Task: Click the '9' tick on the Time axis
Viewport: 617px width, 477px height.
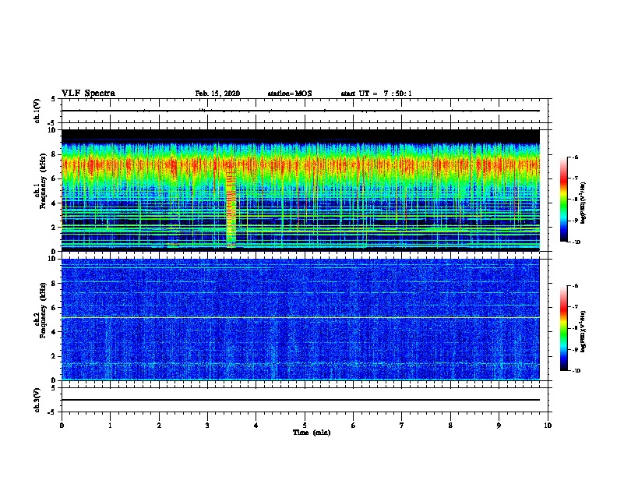Action: point(499,426)
